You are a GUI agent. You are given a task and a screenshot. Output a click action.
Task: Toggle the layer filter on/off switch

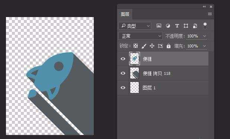(x=205, y=26)
